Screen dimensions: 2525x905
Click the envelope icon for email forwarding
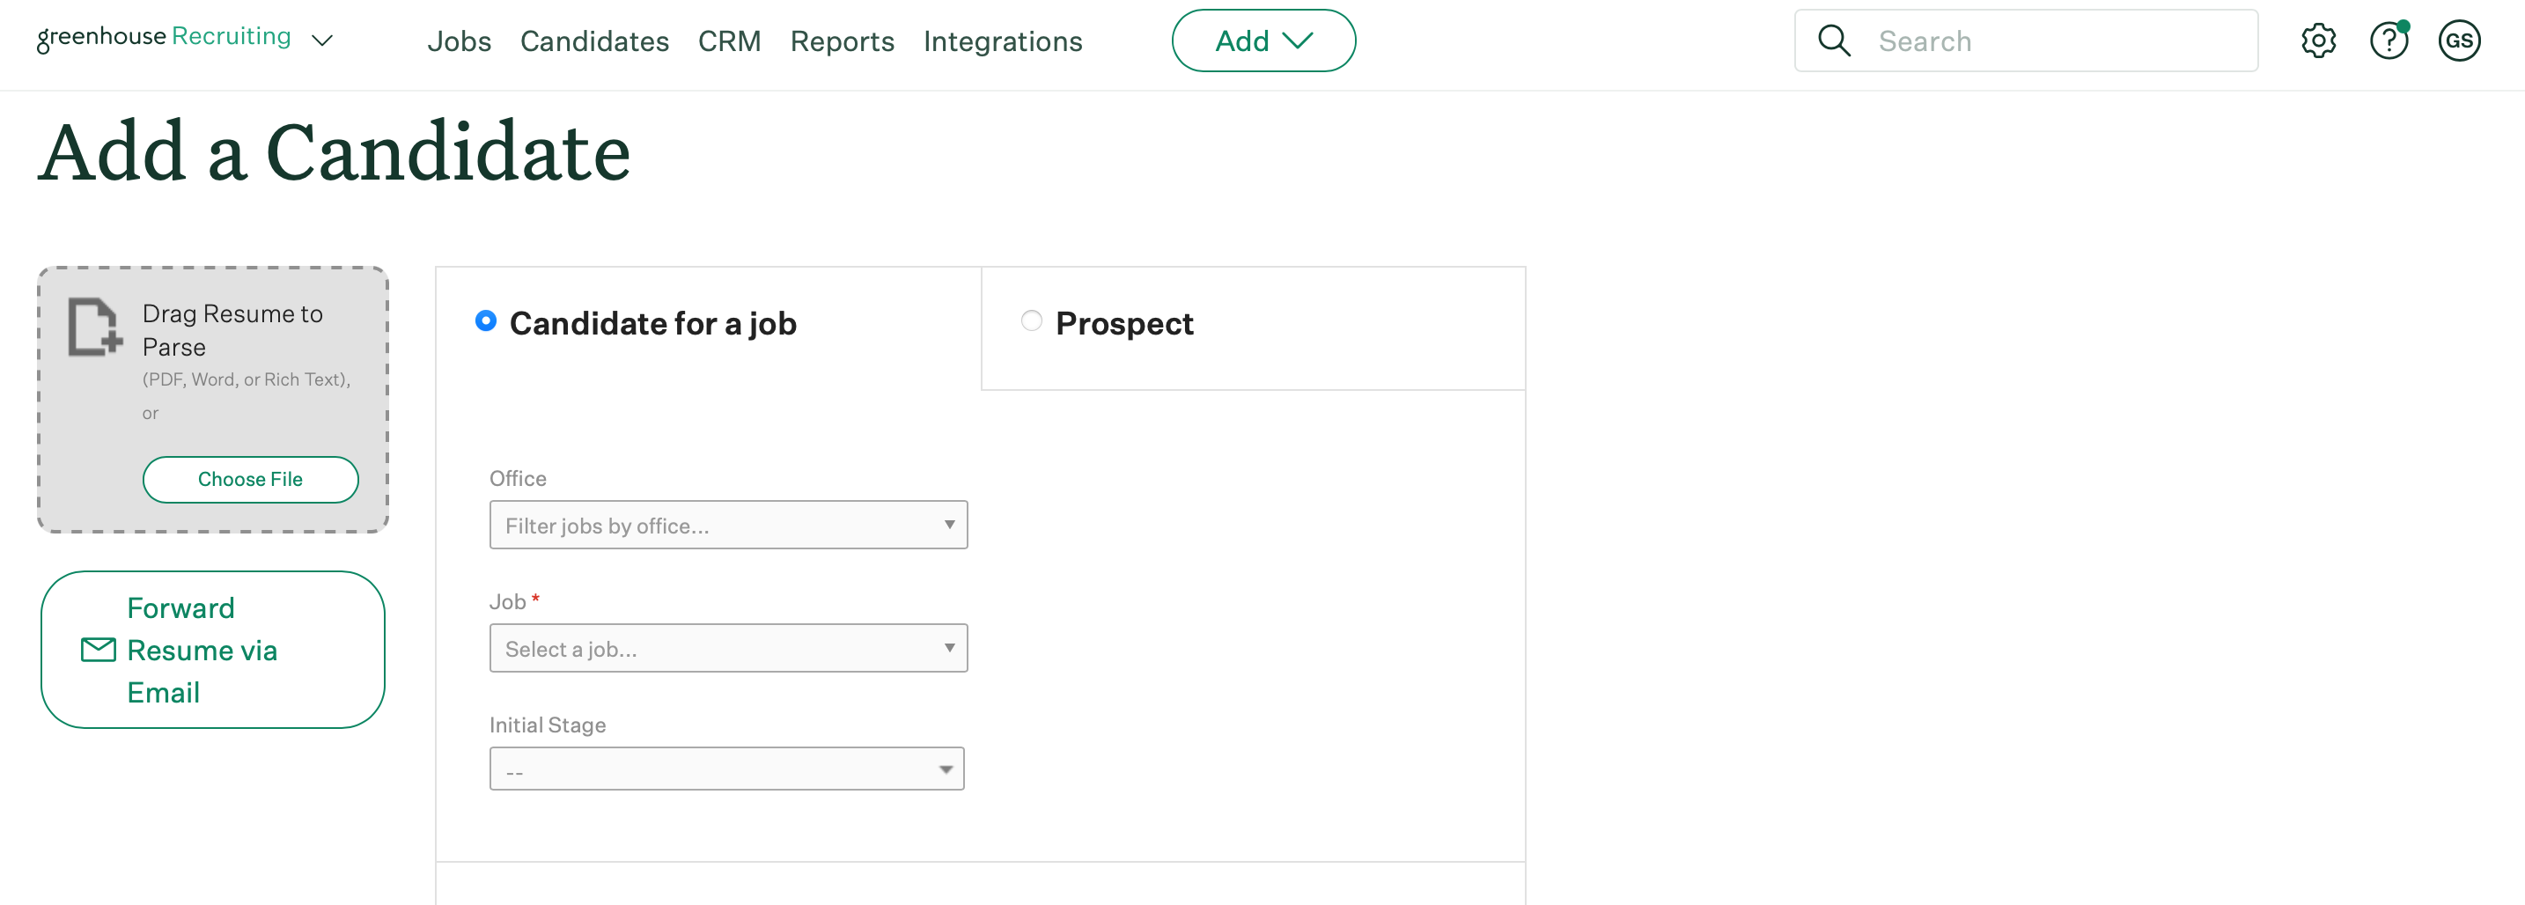pyautogui.click(x=98, y=650)
